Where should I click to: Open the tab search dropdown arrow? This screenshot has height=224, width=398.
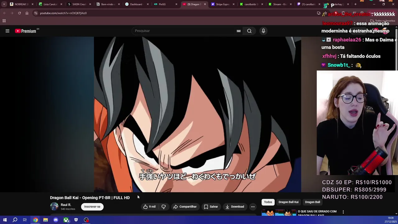pyautogui.click(x=4, y=4)
